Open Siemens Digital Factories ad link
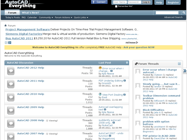The image size is (187, 140). pos(24,34)
